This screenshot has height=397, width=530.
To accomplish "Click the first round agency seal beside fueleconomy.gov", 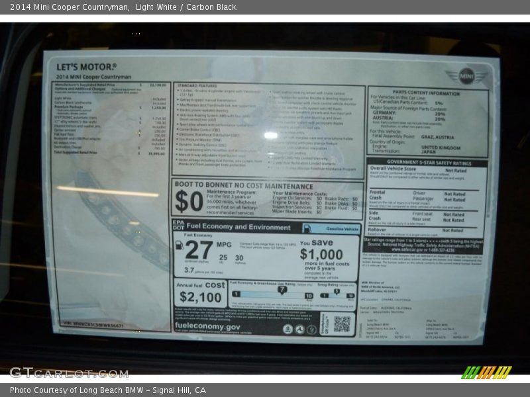I will pyautogui.click(x=288, y=329).
